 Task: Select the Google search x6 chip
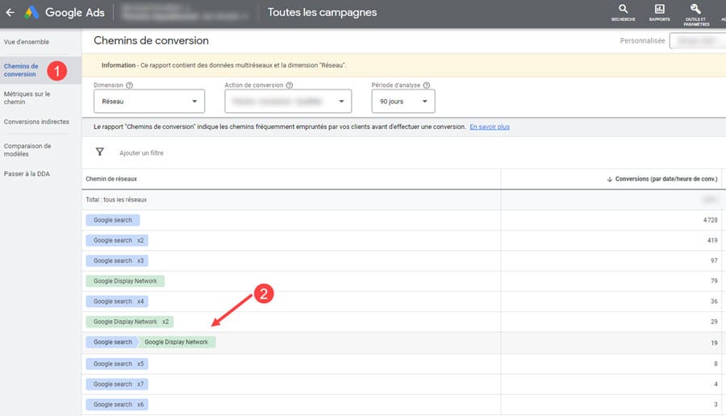point(117,405)
